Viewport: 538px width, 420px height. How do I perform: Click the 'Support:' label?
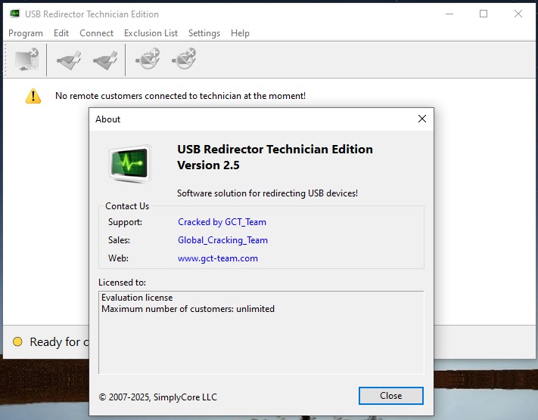pyautogui.click(x=125, y=222)
